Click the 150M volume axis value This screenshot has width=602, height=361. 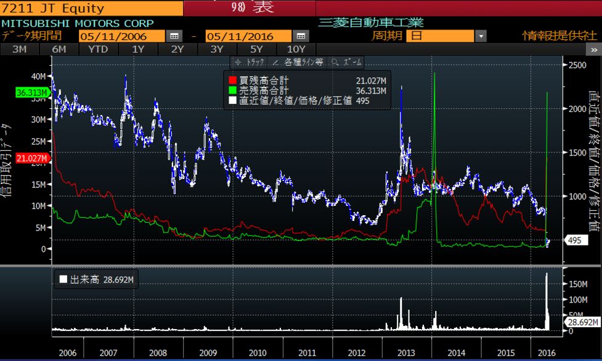pyautogui.click(x=578, y=284)
